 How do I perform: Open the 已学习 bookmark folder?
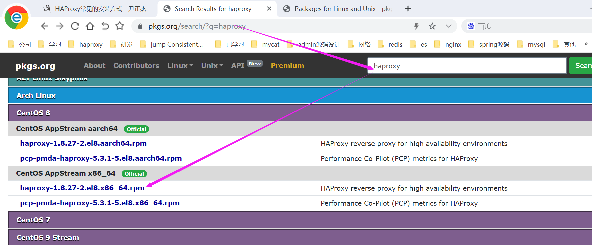pos(230,44)
